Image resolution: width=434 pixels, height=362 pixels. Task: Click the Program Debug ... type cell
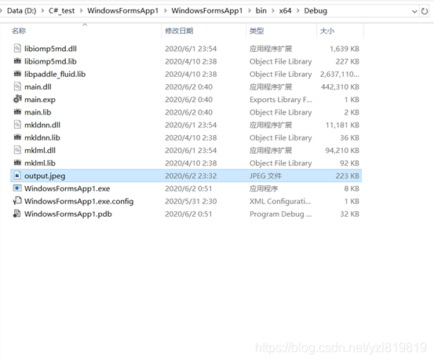[280, 214]
